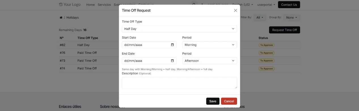The width and height of the screenshot is (359, 111).
Task: Click the Time Off Type column header
Action: coord(88,38)
